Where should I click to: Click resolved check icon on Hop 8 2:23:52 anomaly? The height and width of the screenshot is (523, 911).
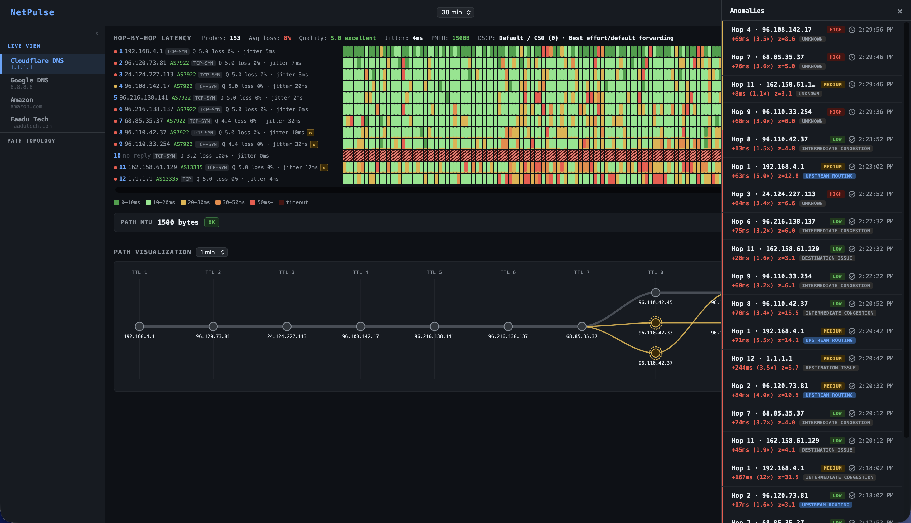point(852,139)
